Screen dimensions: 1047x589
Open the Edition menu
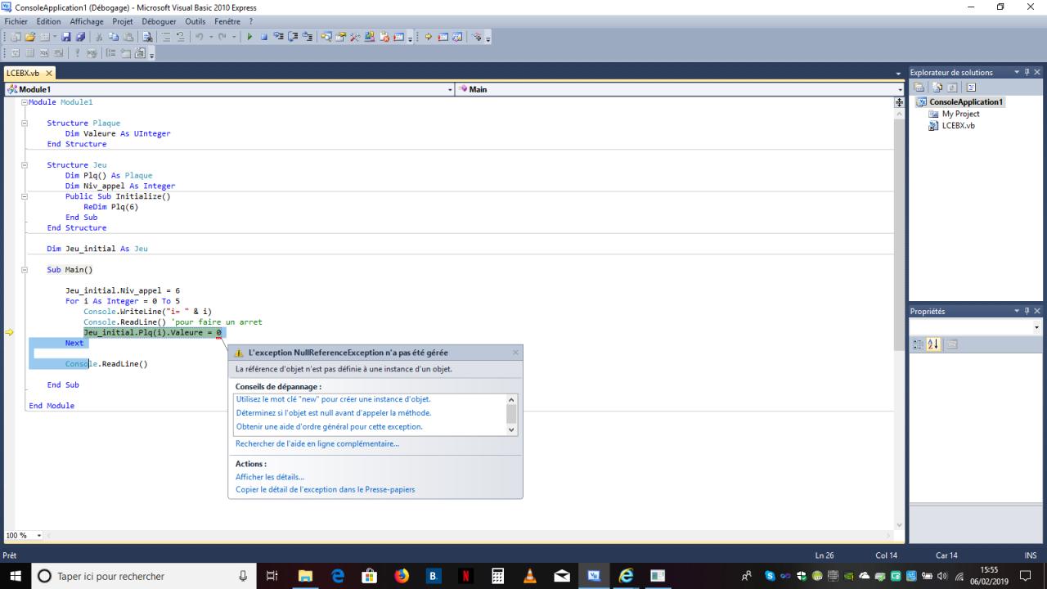(x=48, y=21)
